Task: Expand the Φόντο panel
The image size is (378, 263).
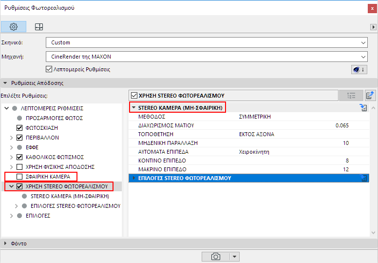Action: point(5,243)
